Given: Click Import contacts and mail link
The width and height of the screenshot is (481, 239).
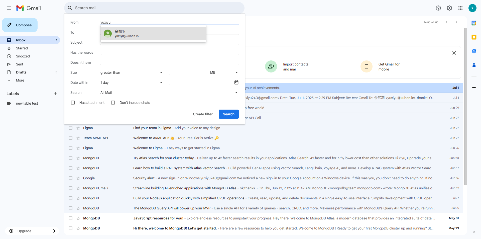Looking at the screenshot, I should (296, 67).
